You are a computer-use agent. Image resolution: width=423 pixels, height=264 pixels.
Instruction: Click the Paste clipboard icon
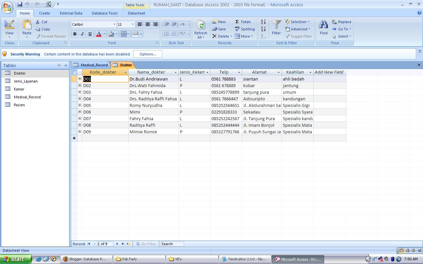coord(27,24)
